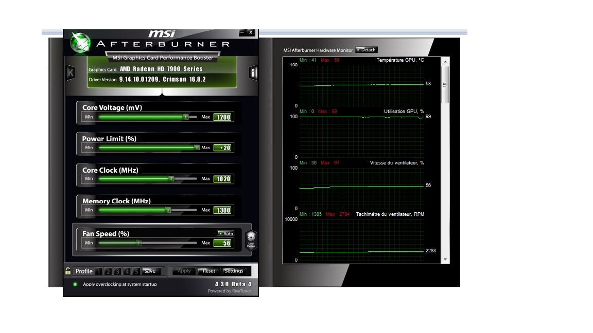The image size is (593, 333).
Task: Click the Tachimètre du ventilateur graph
Action: pyautogui.click(x=361, y=239)
